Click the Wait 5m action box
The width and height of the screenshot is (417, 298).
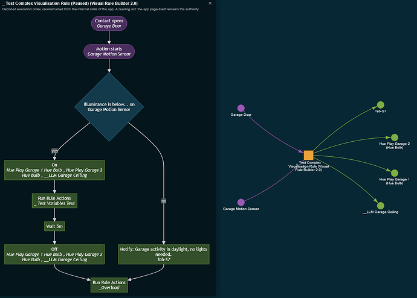[x=54, y=226]
